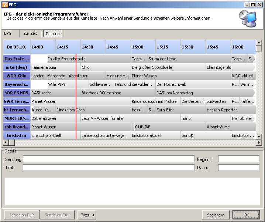
Task: Switch to the EPG tab
Action: pos(8,33)
